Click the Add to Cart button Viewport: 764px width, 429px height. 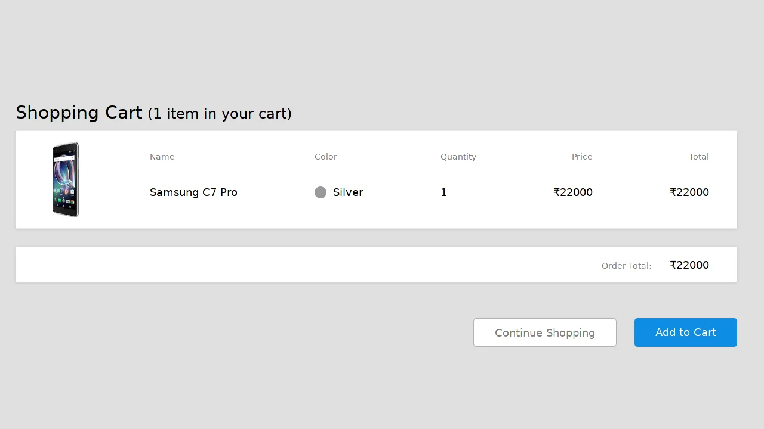[x=685, y=332]
